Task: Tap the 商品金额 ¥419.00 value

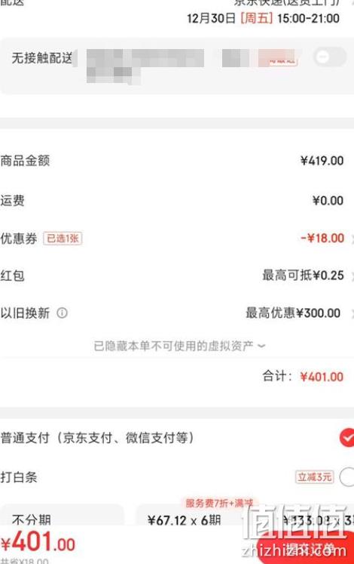Action: (322, 160)
